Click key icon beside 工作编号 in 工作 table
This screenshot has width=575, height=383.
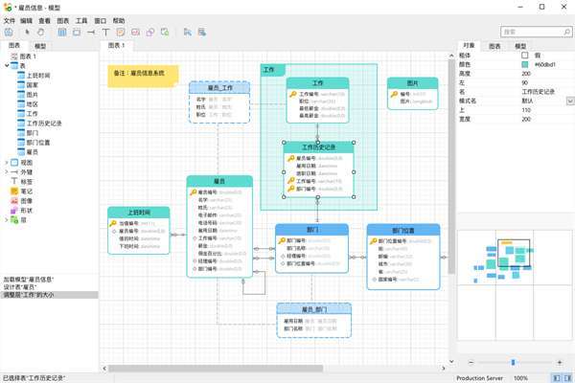292,94
